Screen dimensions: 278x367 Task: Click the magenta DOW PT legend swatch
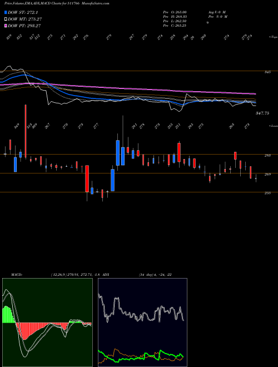click(6, 26)
